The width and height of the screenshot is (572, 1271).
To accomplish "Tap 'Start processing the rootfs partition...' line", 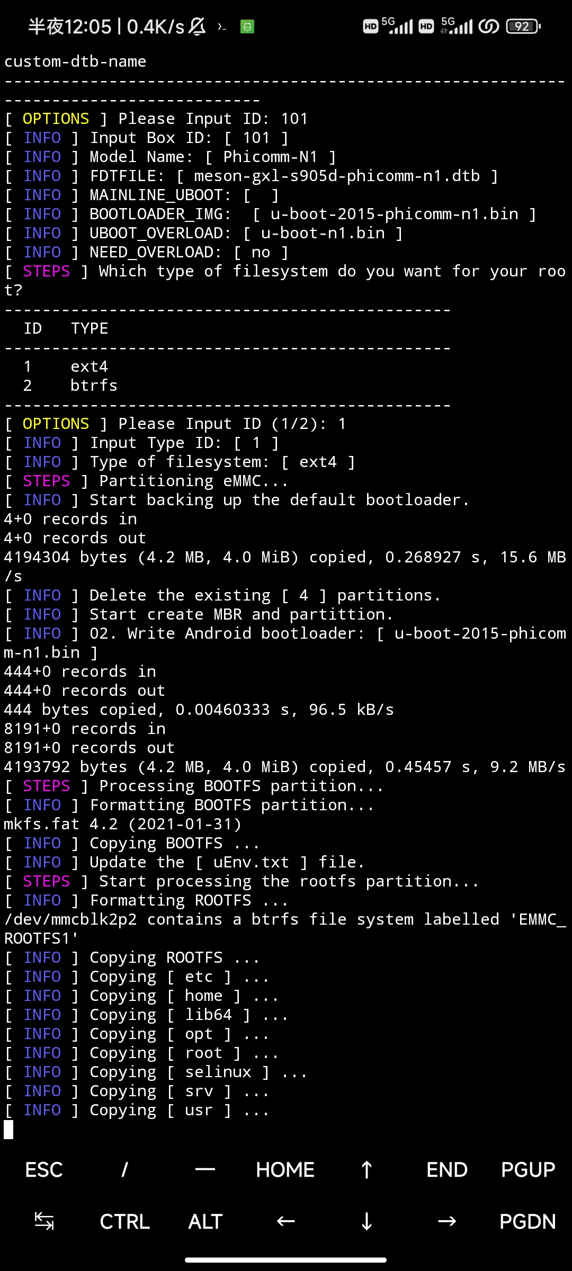I will click(x=242, y=881).
